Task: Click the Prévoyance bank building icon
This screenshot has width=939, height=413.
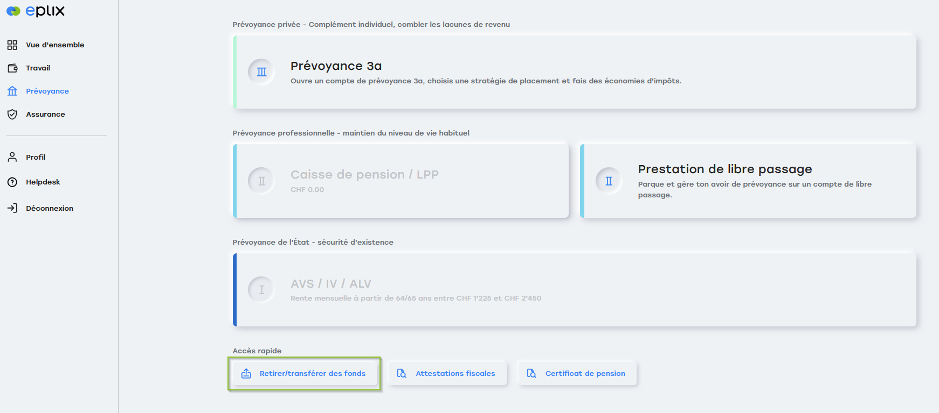Action: [x=12, y=91]
